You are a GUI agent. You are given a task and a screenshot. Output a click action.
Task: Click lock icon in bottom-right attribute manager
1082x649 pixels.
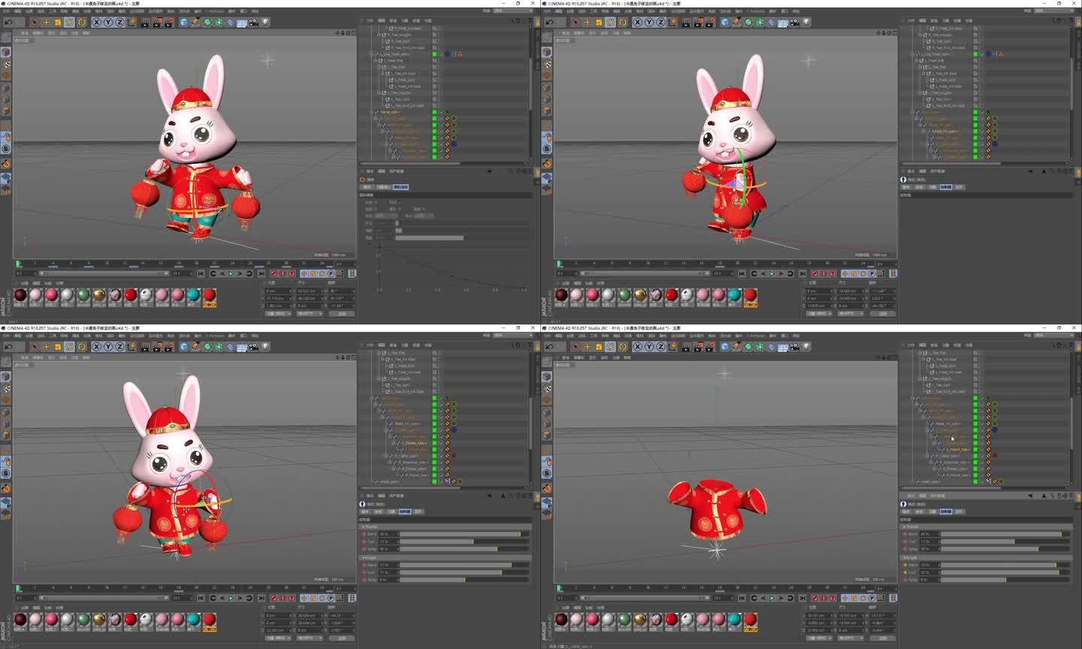[x=1059, y=496]
